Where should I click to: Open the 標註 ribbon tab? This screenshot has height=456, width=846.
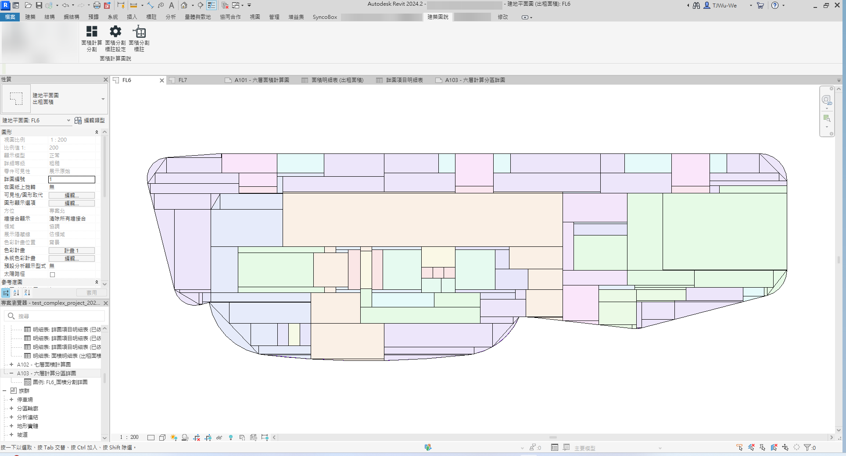pos(151,17)
